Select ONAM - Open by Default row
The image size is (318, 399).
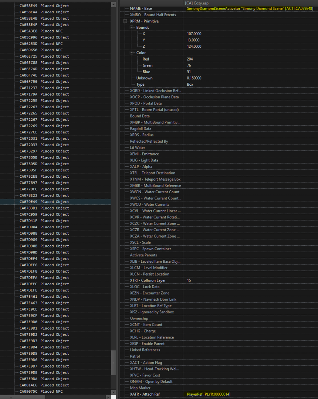point(219,382)
